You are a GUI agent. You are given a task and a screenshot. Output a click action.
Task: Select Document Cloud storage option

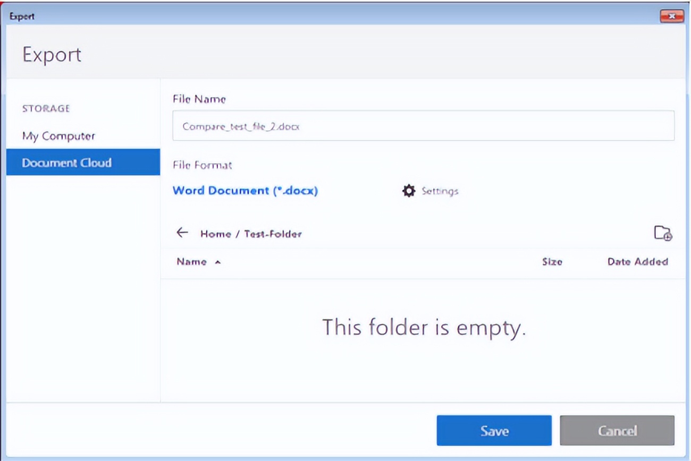[83, 162]
